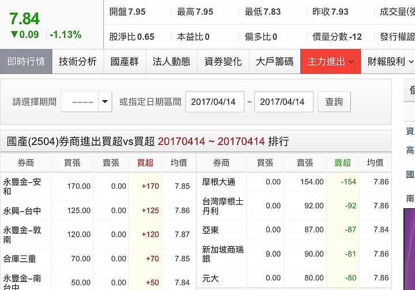Click the end date input field

pyautogui.click(x=284, y=102)
